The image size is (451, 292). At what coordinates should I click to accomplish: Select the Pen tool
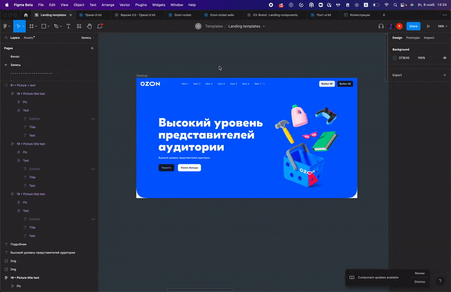56,26
